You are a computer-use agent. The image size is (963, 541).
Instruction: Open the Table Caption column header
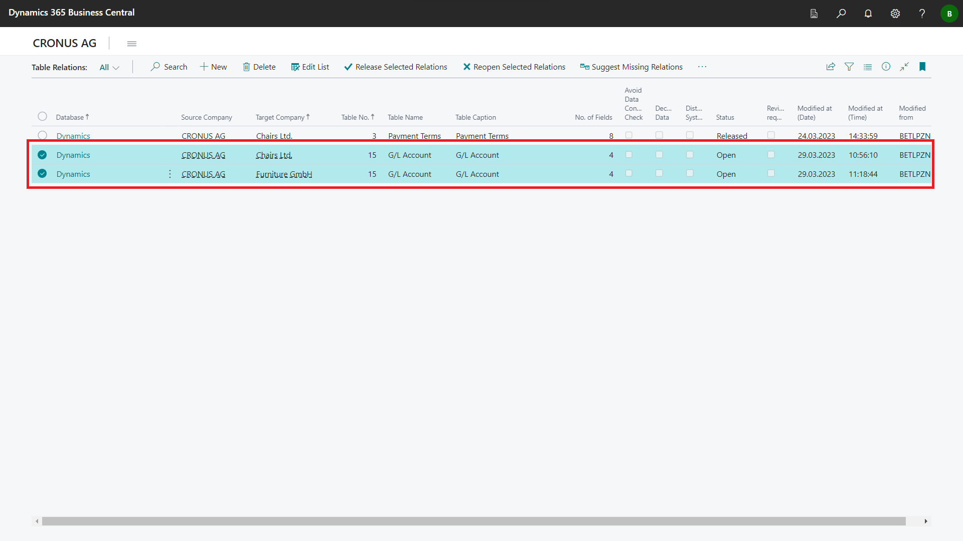[475, 117]
